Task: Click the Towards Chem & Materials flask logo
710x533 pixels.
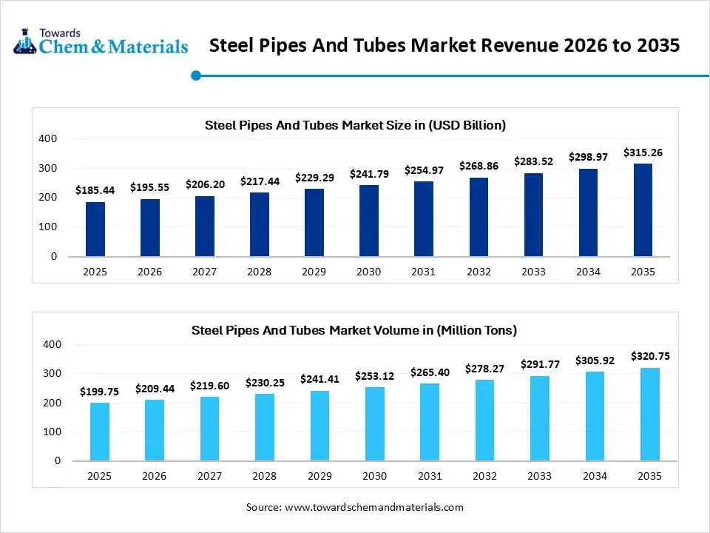Action: [25, 41]
